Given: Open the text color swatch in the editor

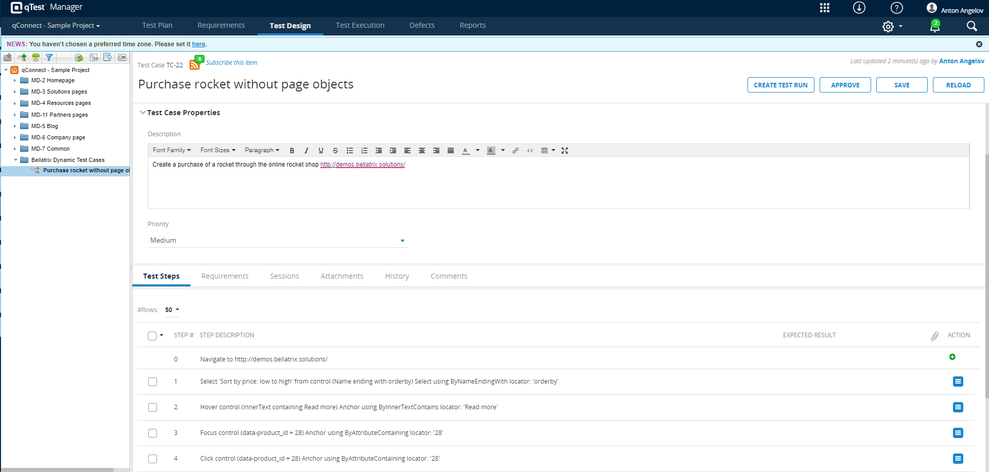Looking at the screenshot, I should tap(465, 150).
